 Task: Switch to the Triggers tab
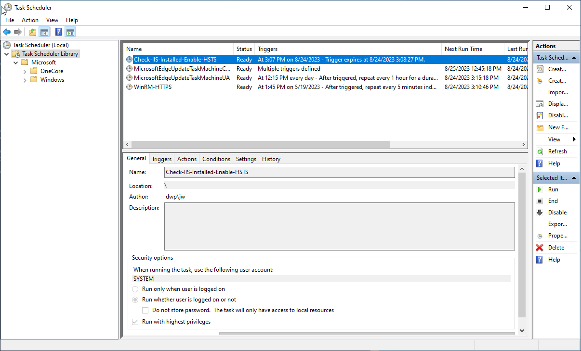click(161, 159)
